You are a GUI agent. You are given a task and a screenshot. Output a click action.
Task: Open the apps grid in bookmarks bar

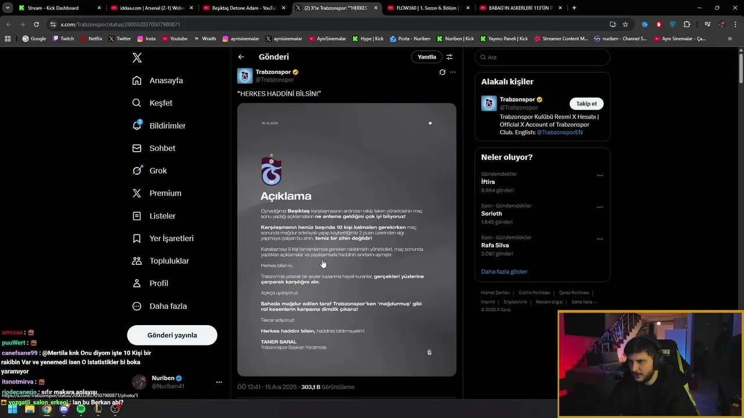(8, 39)
